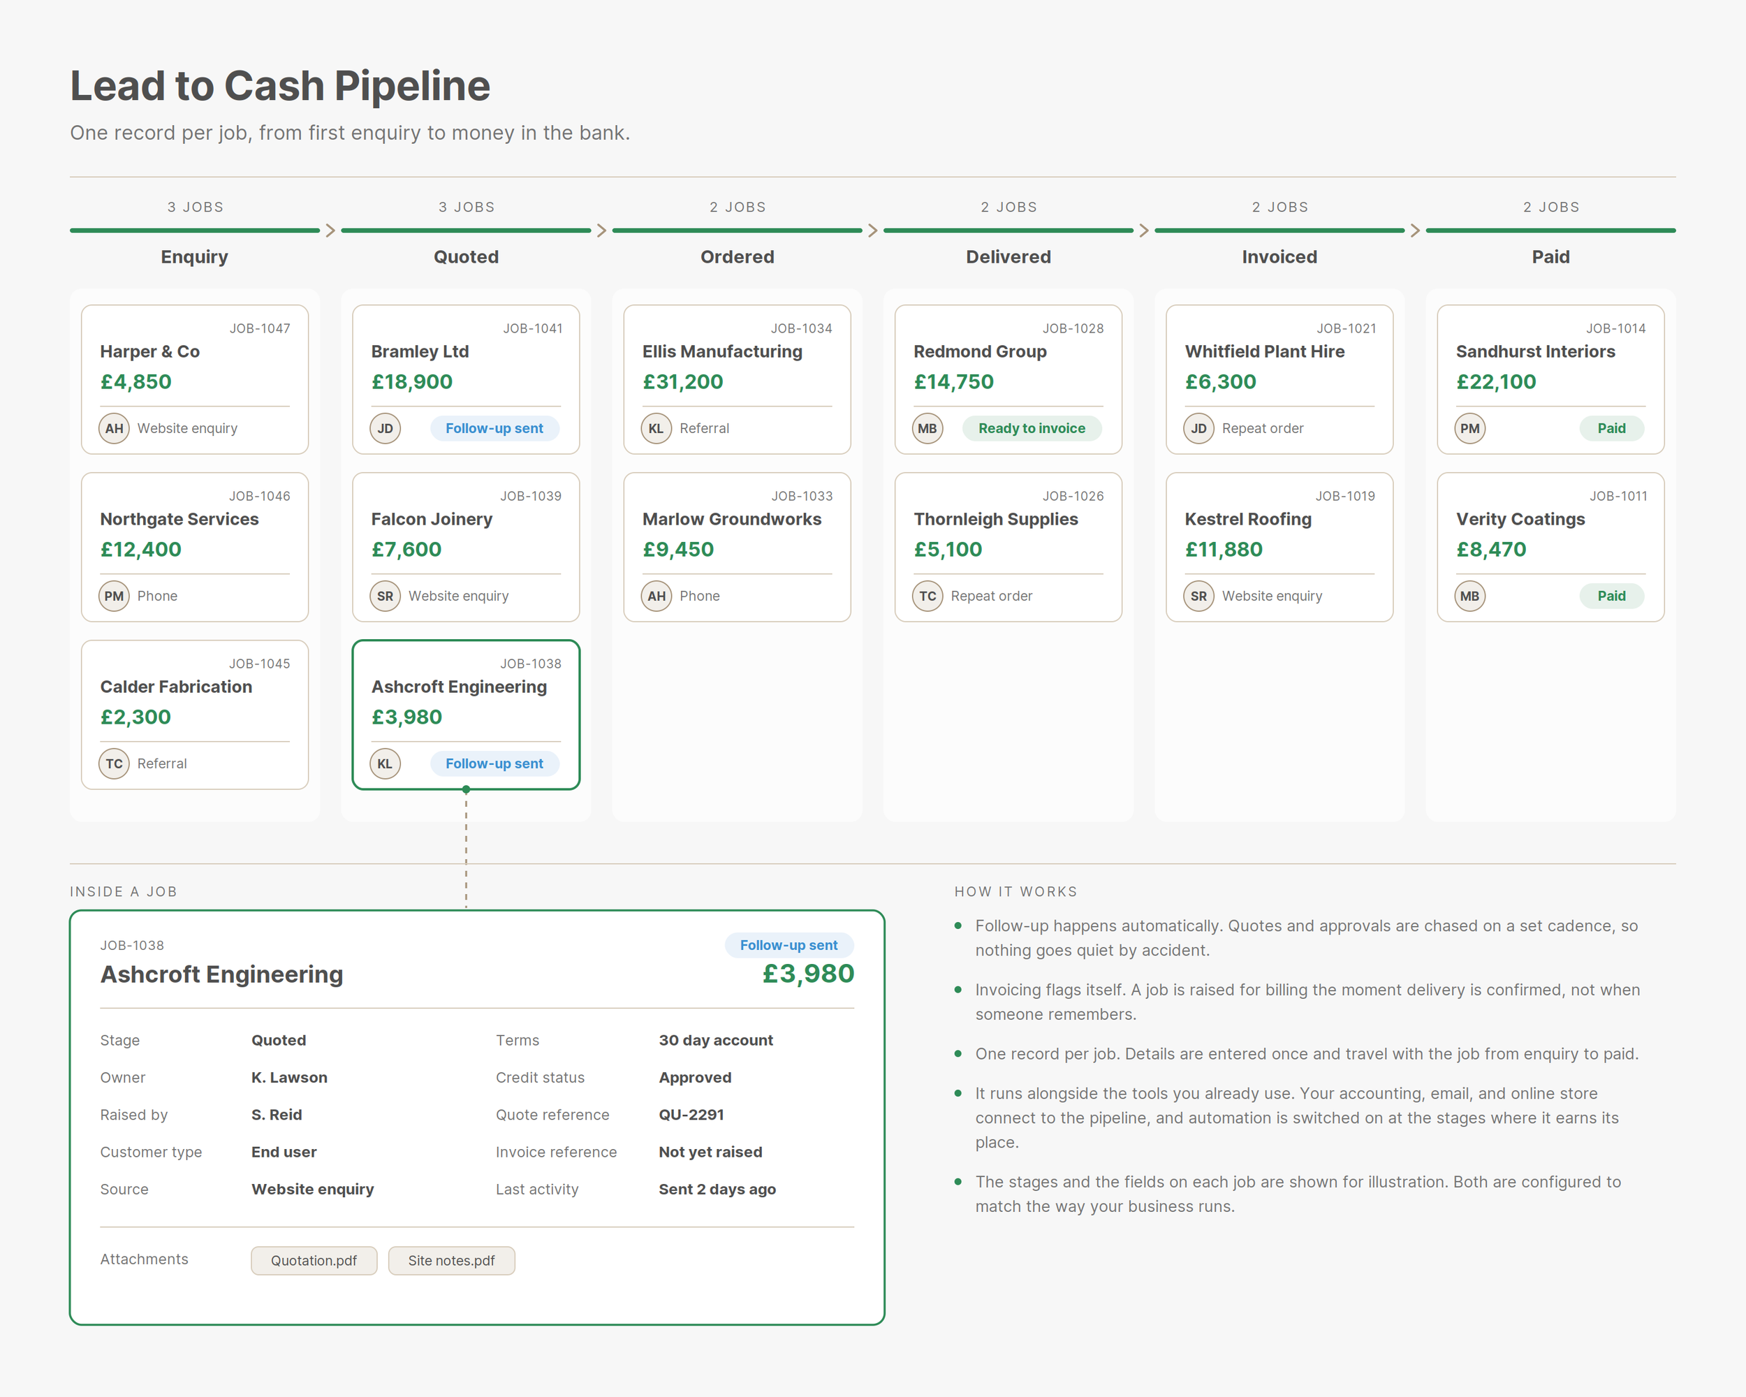Click the MB avatar on Redmond Group card
Image resolution: width=1746 pixels, height=1397 pixels.
tap(928, 428)
